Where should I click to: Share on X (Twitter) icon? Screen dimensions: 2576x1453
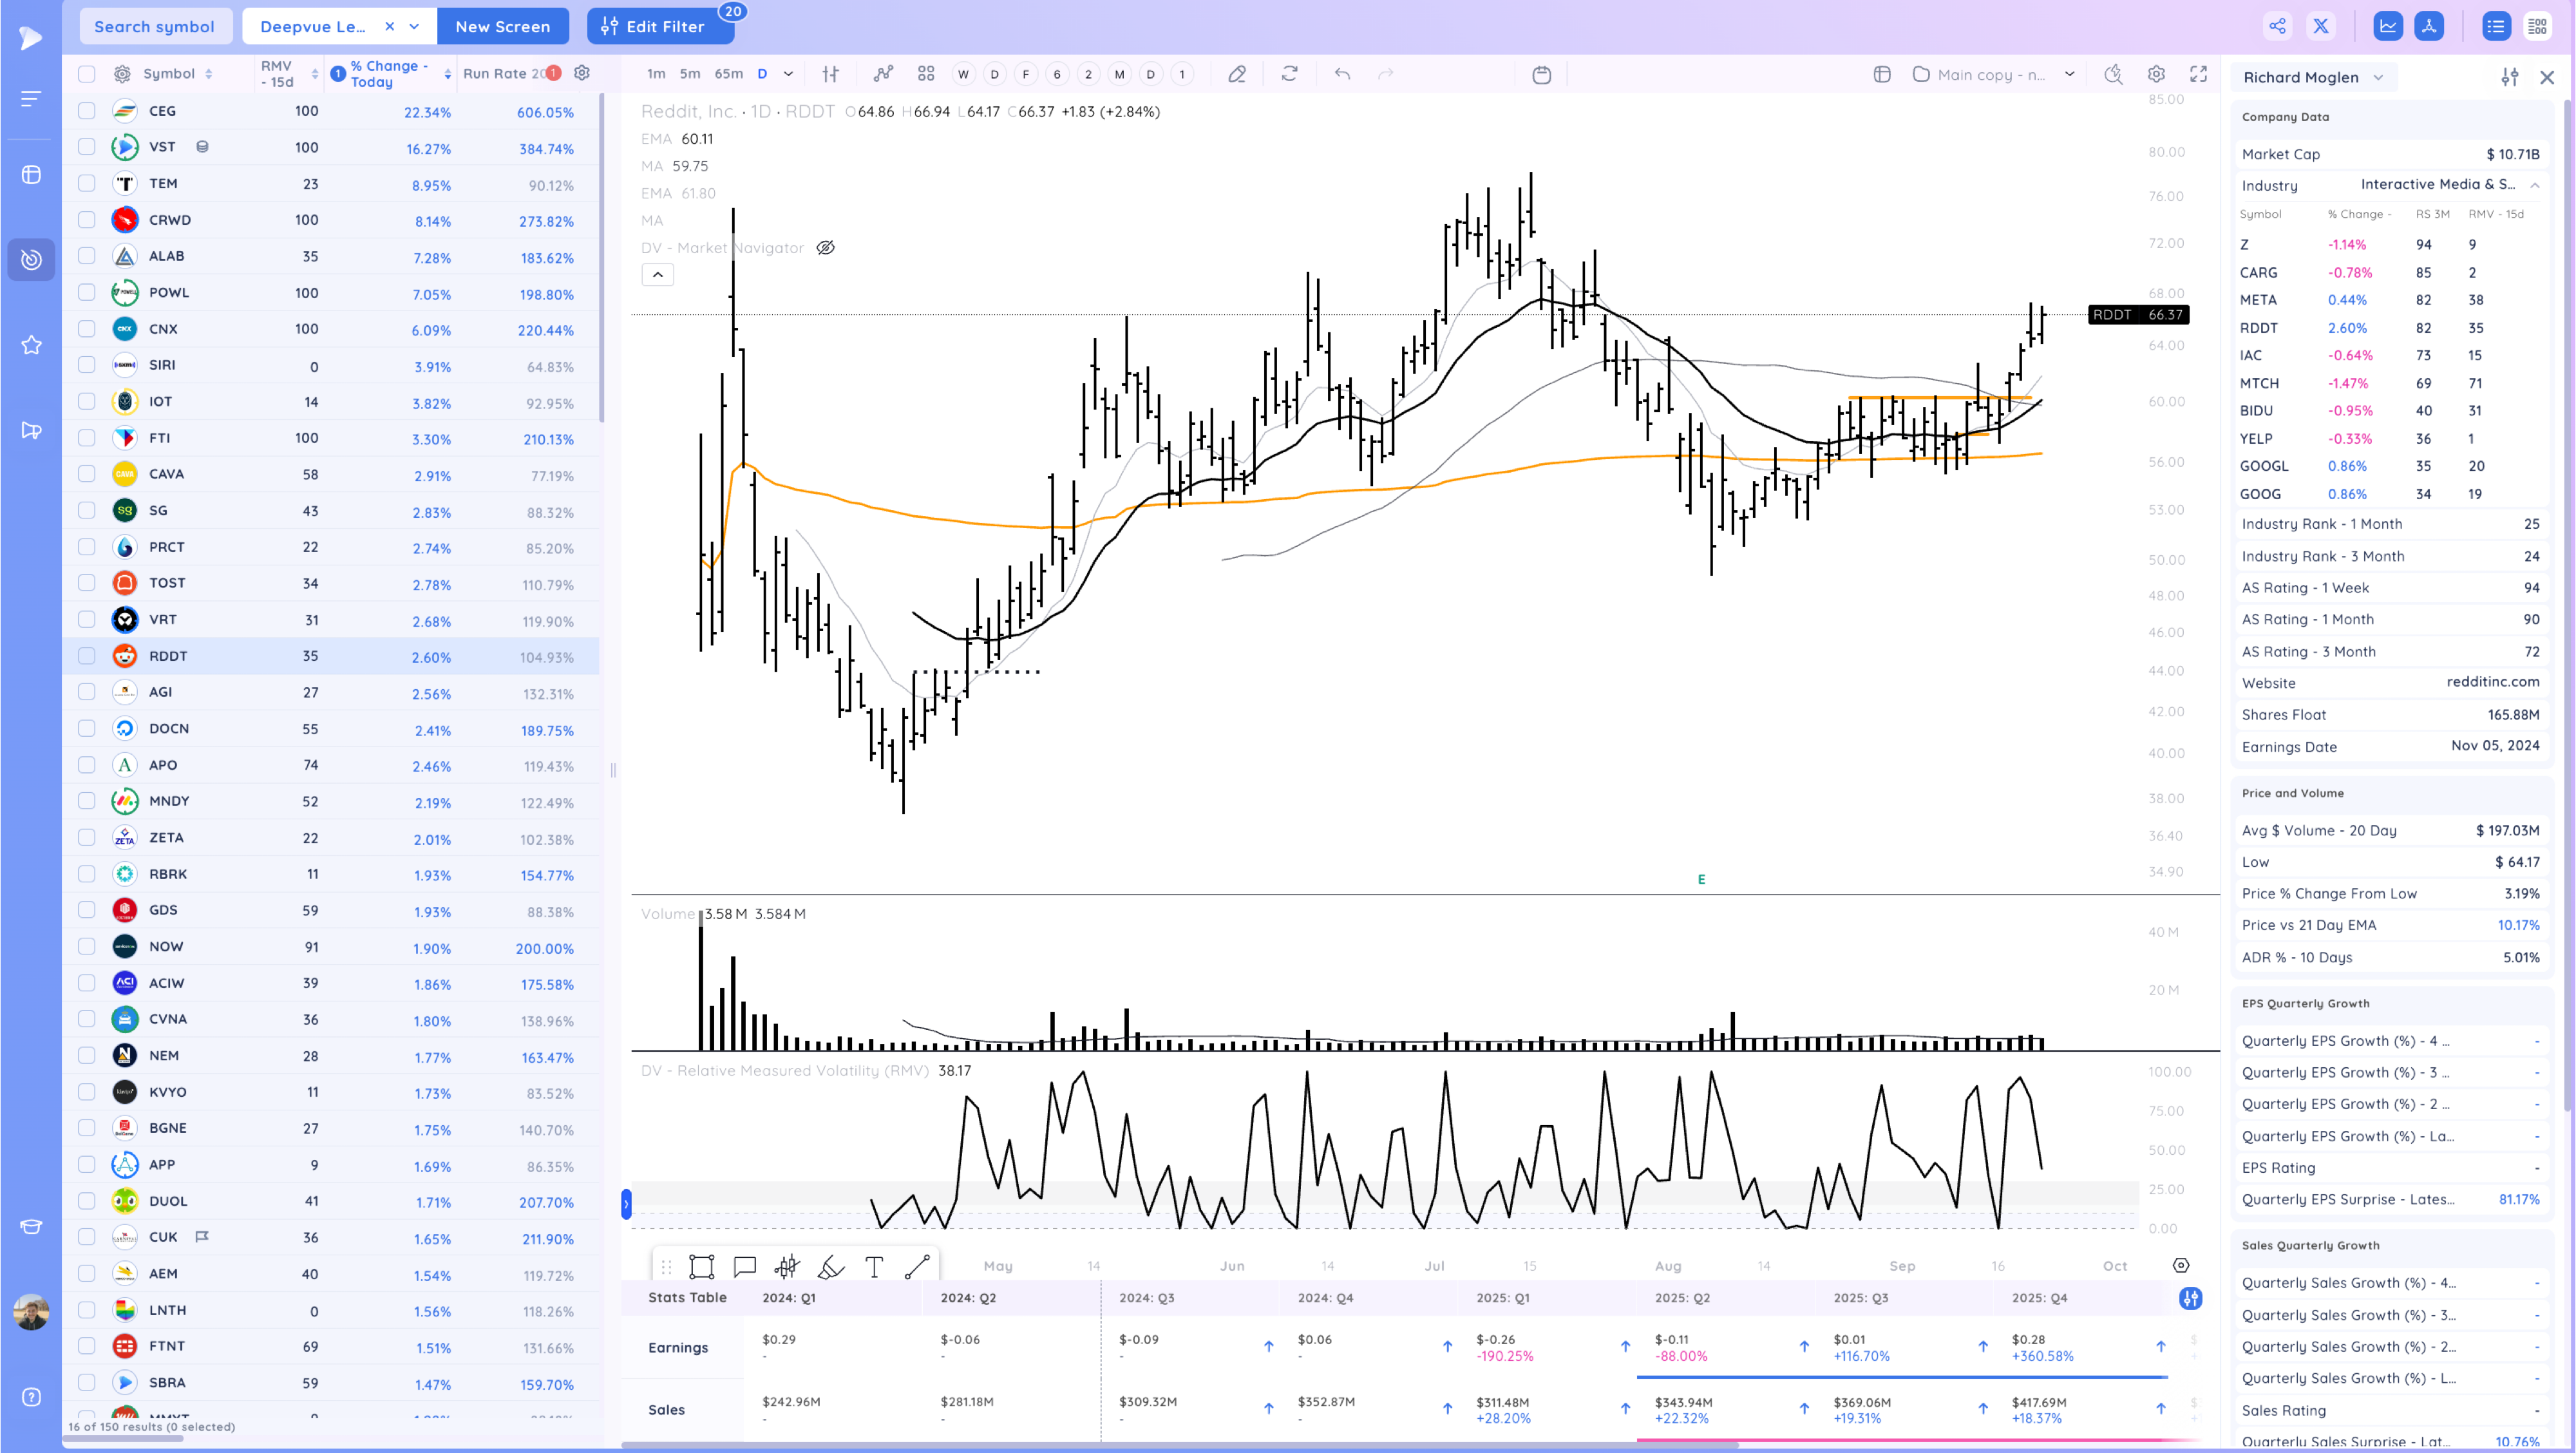(x=2320, y=27)
